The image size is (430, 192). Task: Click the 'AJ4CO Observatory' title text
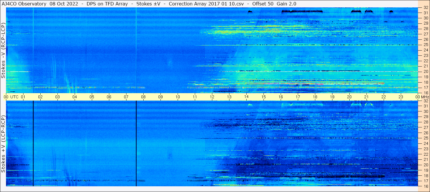tap(24, 4)
